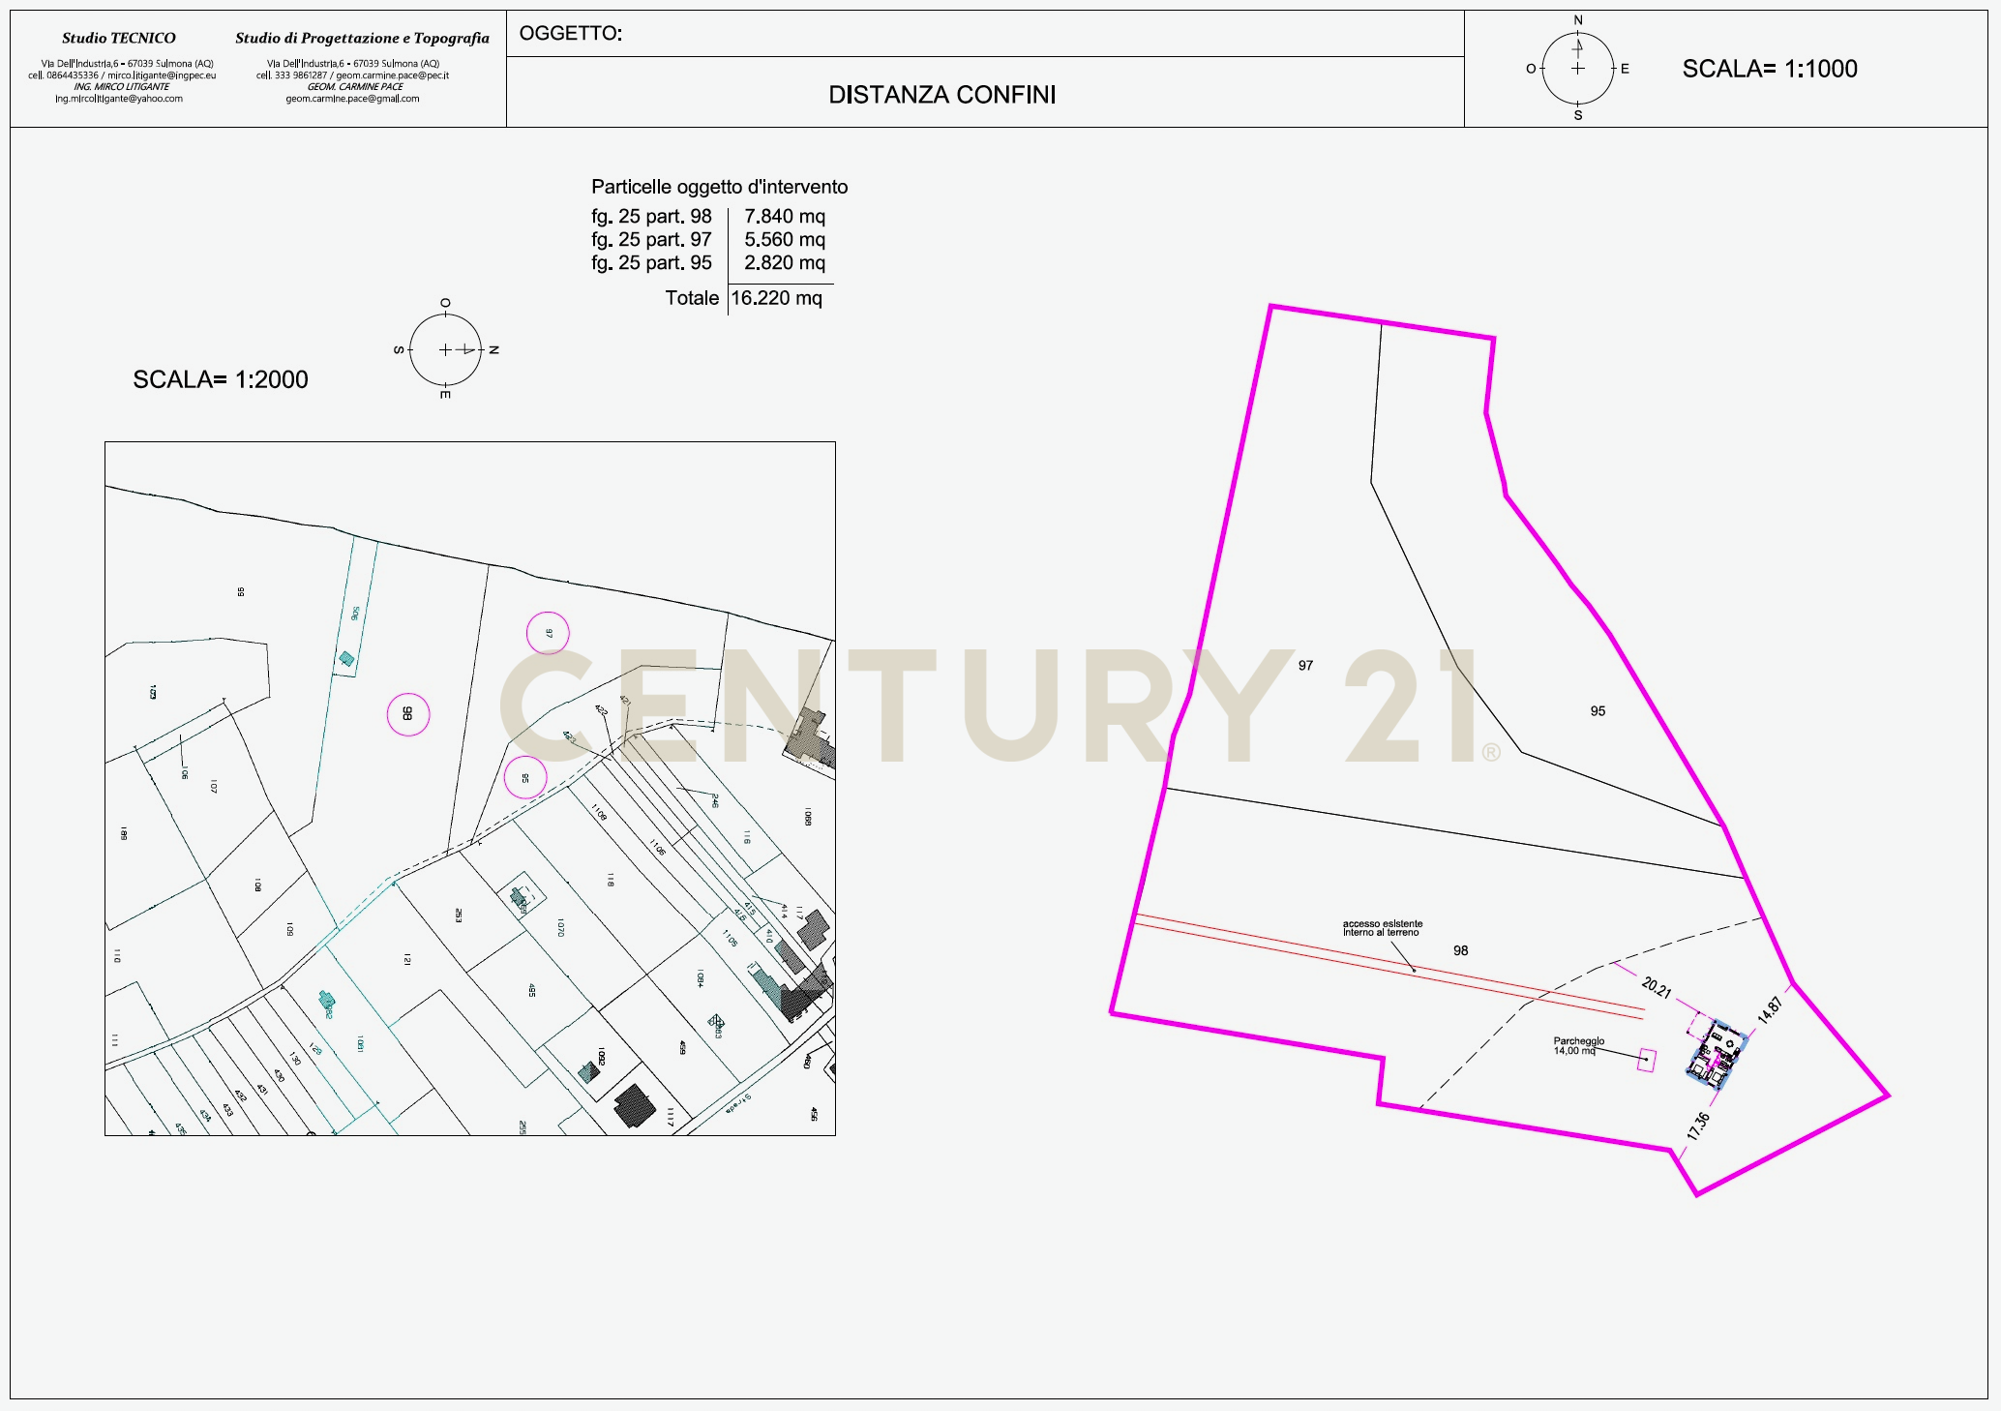Click parcel number 1070 on the cadastral map
The image size is (2001, 1411).
[x=560, y=927]
